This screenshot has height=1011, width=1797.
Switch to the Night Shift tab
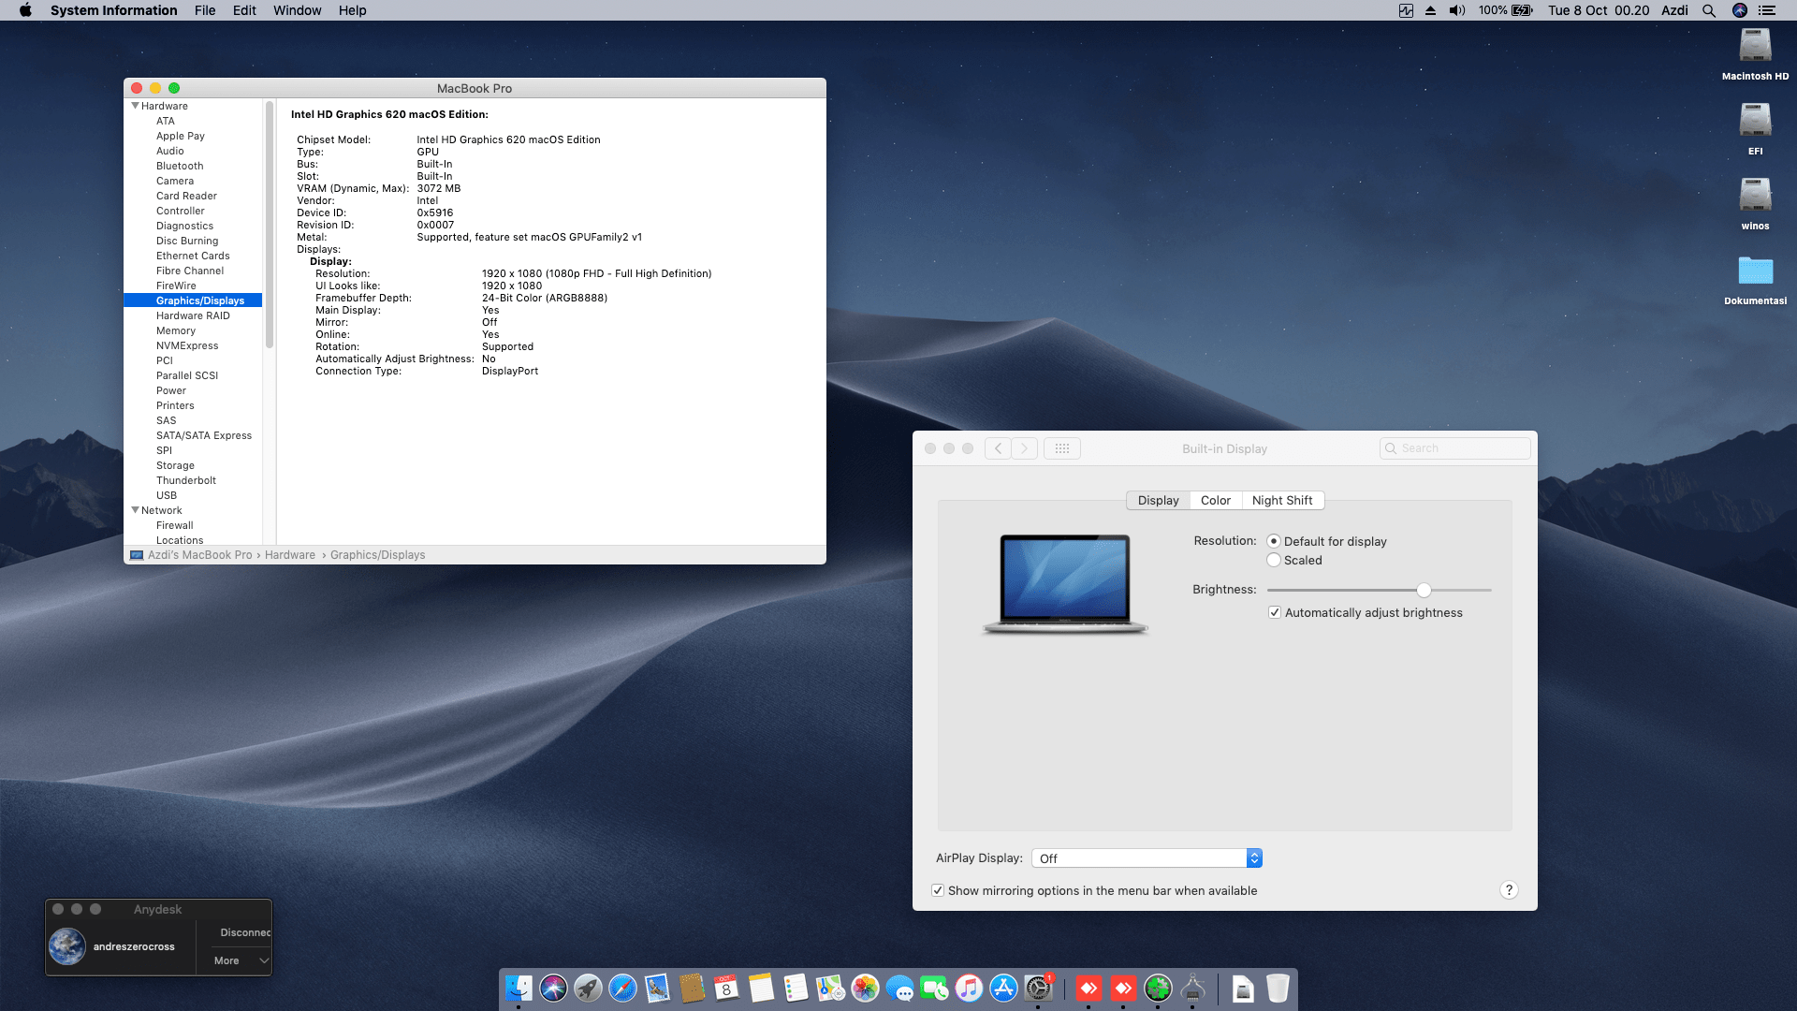(x=1282, y=500)
